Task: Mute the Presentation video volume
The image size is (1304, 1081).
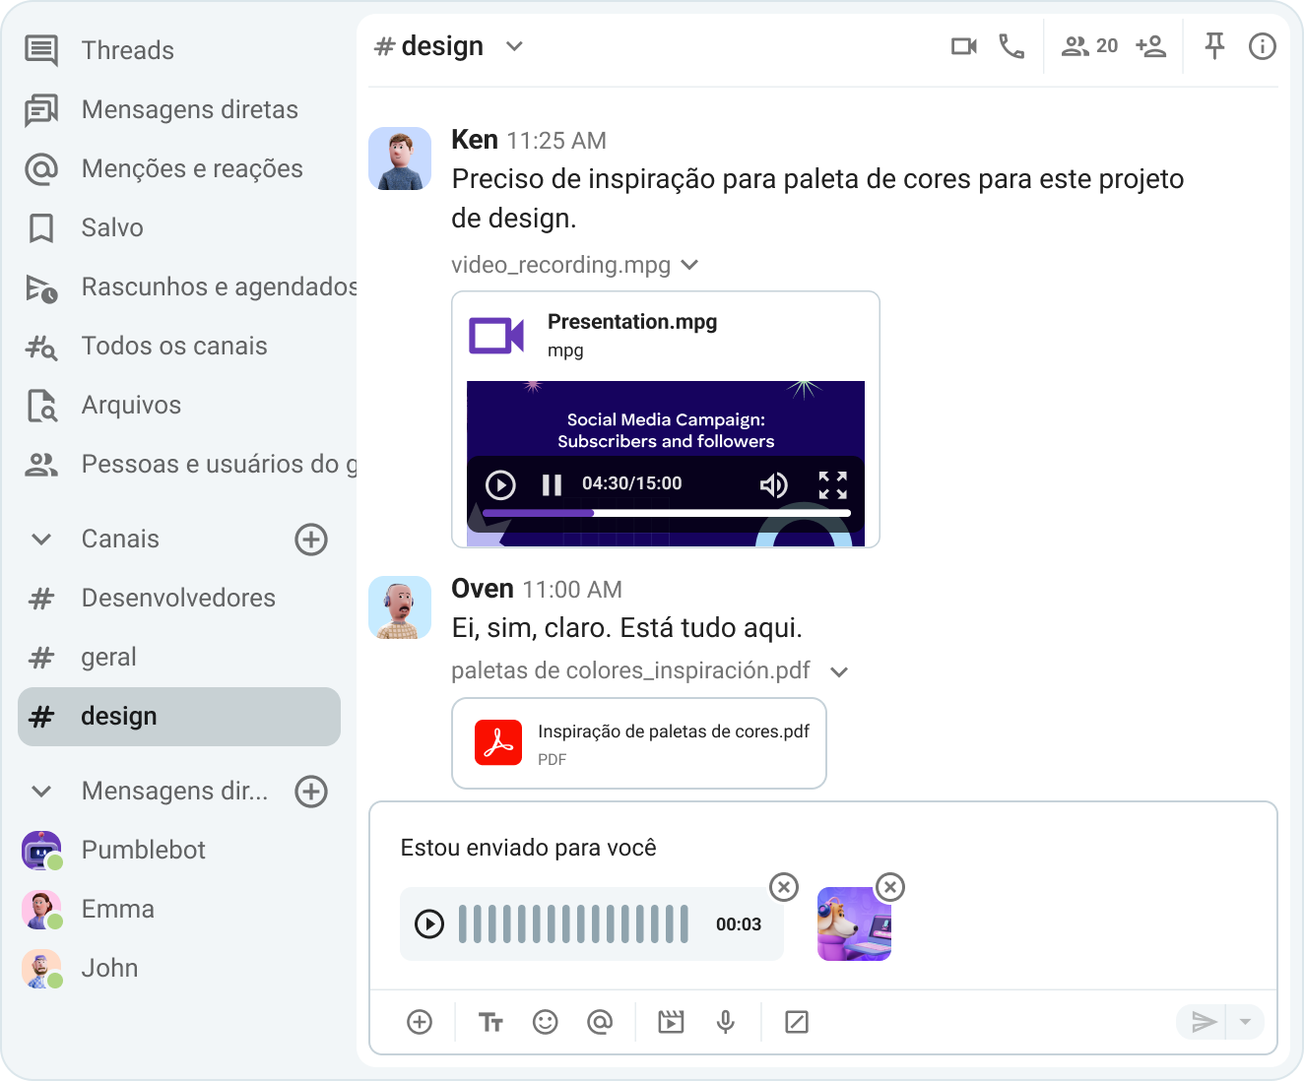Action: point(773,484)
